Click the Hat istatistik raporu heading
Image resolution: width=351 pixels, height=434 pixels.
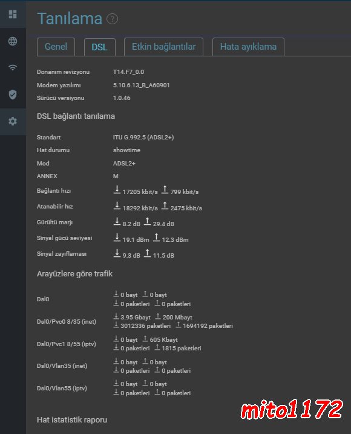72,420
